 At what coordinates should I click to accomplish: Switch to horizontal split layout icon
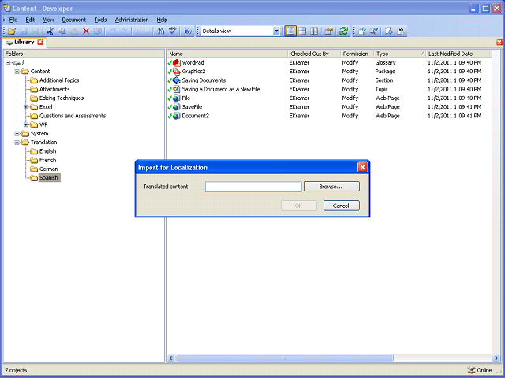coord(302,31)
